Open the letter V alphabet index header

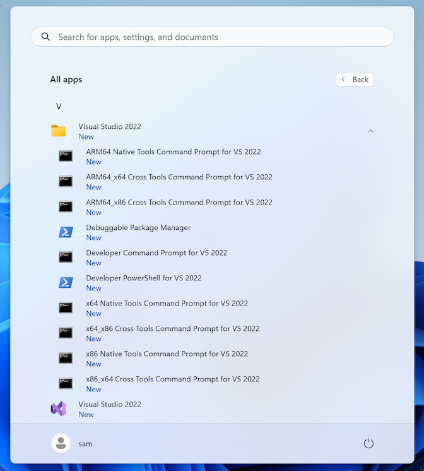(x=59, y=106)
